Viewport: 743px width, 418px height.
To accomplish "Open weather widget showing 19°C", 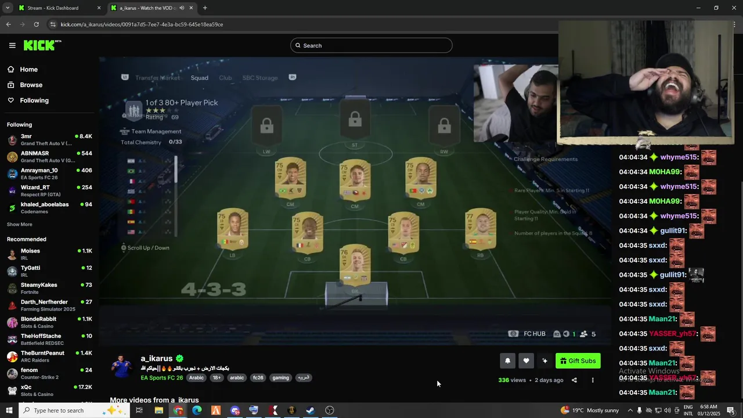I will coord(590,410).
